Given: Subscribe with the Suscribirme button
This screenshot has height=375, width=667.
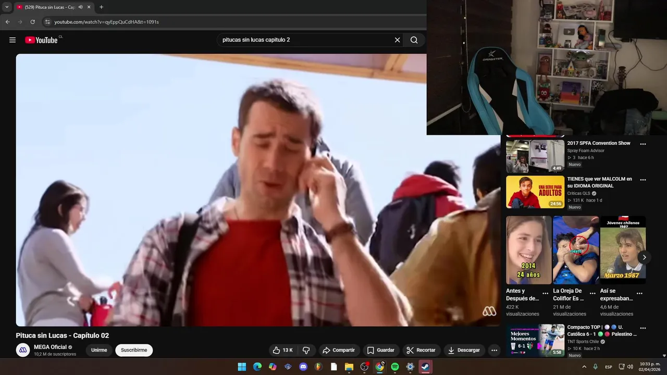Looking at the screenshot, I should 134,350.
